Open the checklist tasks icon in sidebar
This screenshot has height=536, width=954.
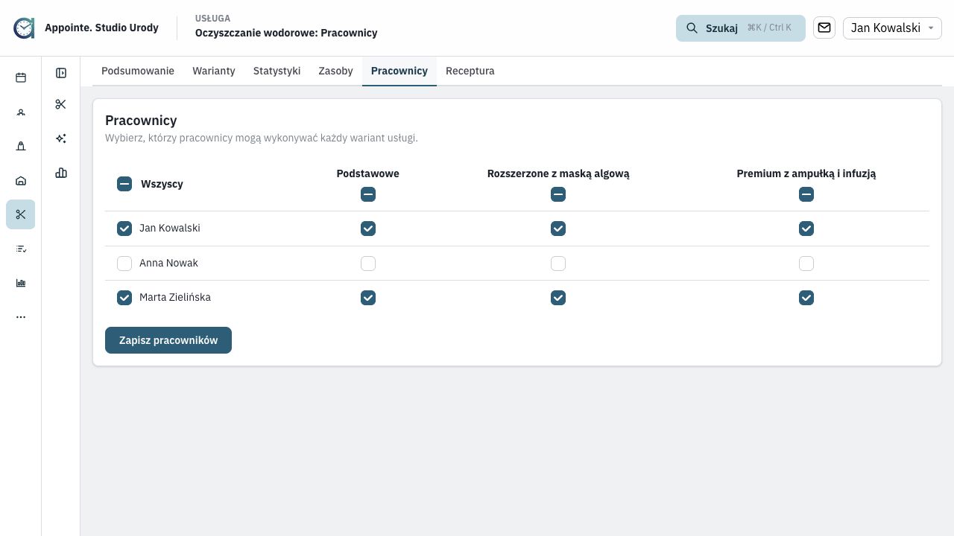pos(21,249)
